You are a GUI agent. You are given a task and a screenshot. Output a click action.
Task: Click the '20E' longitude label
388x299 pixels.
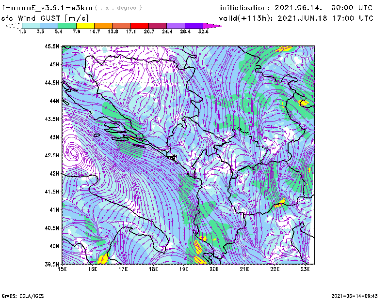214,269
